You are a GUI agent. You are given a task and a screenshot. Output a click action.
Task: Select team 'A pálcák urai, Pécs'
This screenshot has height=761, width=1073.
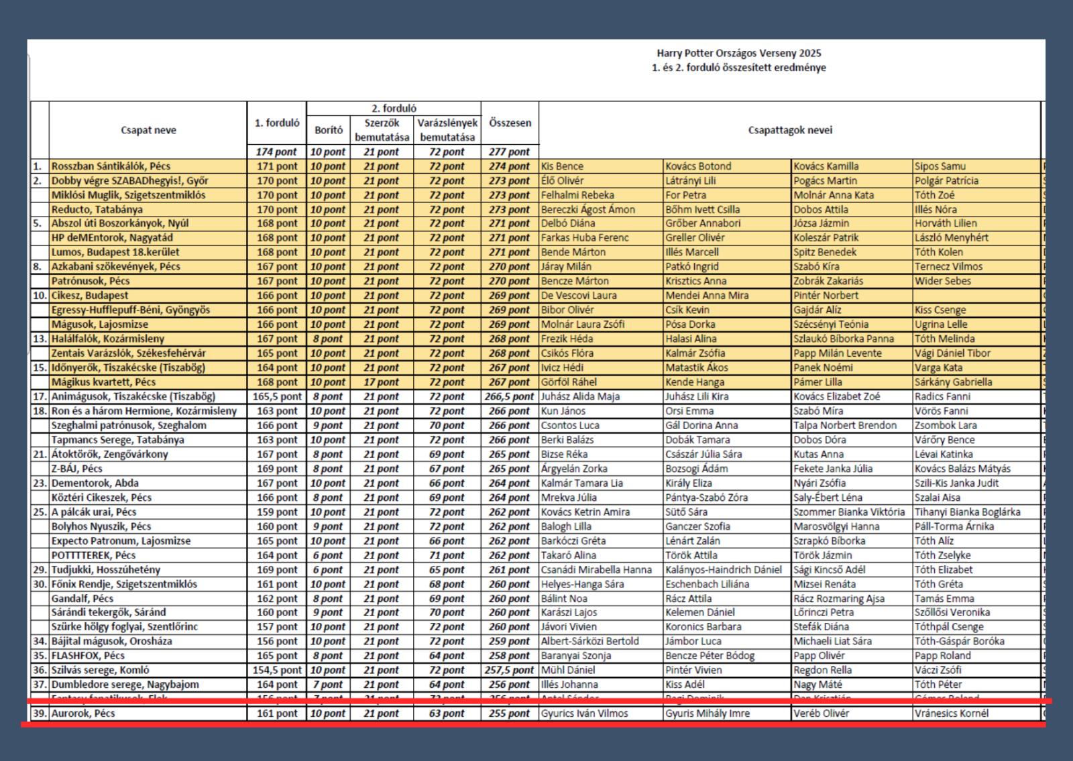tap(94, 512)
